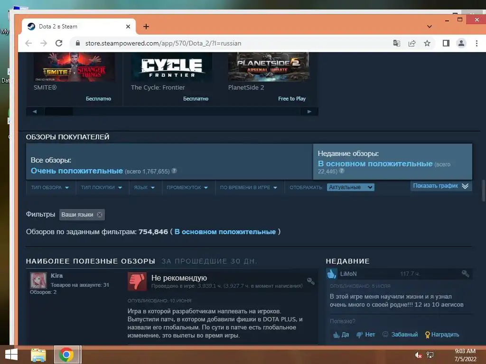The image size is (486, 364).
Task: Vote Нет on LiMoN's review
Action: [x=366, y=335]
